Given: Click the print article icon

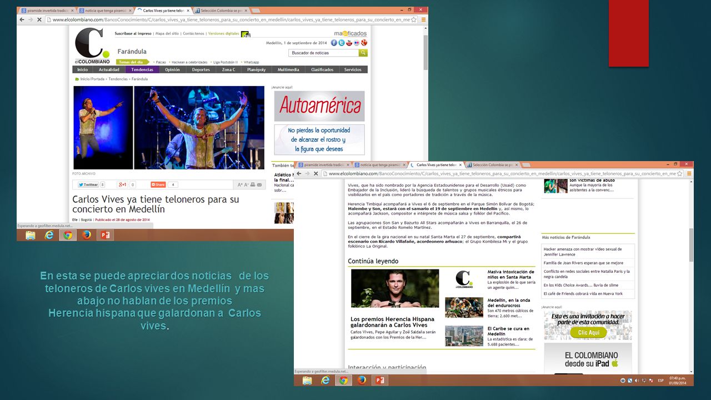Looking at the screenshot, I should [253, 184].
